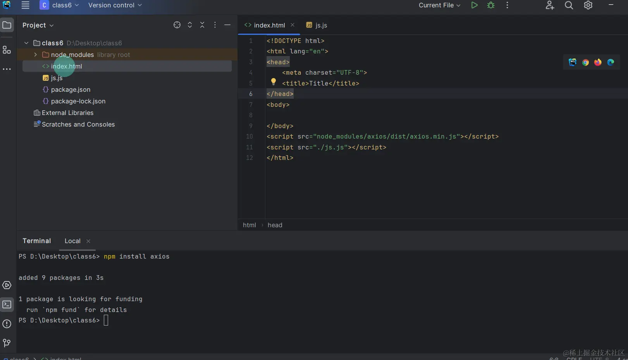
Task: Collapse the class6 project root
Action: click(26, 43)
